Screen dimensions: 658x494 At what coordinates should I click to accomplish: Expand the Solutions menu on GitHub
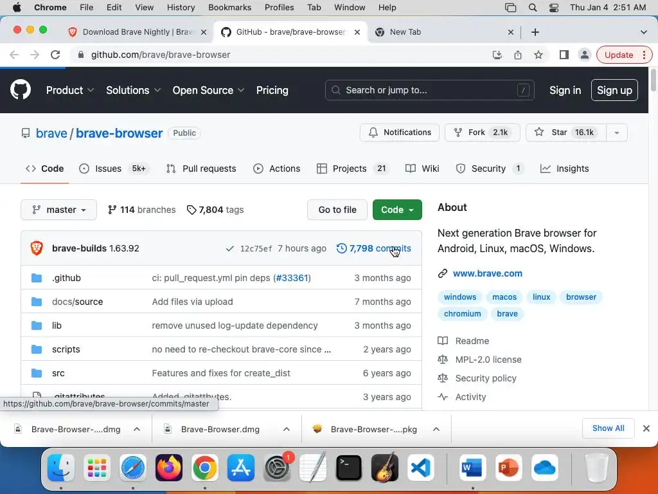pyautogui.click(x=133, y=90)
